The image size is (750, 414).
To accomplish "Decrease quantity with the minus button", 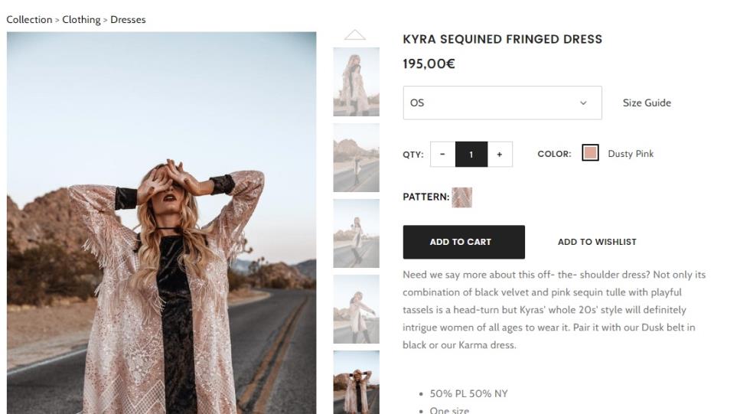I will click(x=442, y=154).
